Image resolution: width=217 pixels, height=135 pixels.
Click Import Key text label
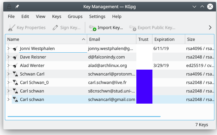click(110, 27)
